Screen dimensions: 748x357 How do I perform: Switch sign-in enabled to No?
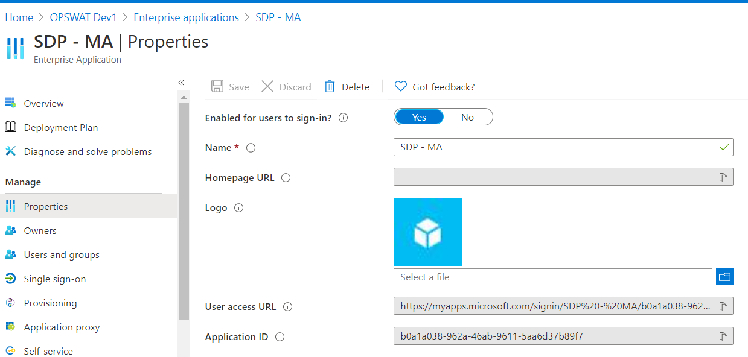[467, 118]
